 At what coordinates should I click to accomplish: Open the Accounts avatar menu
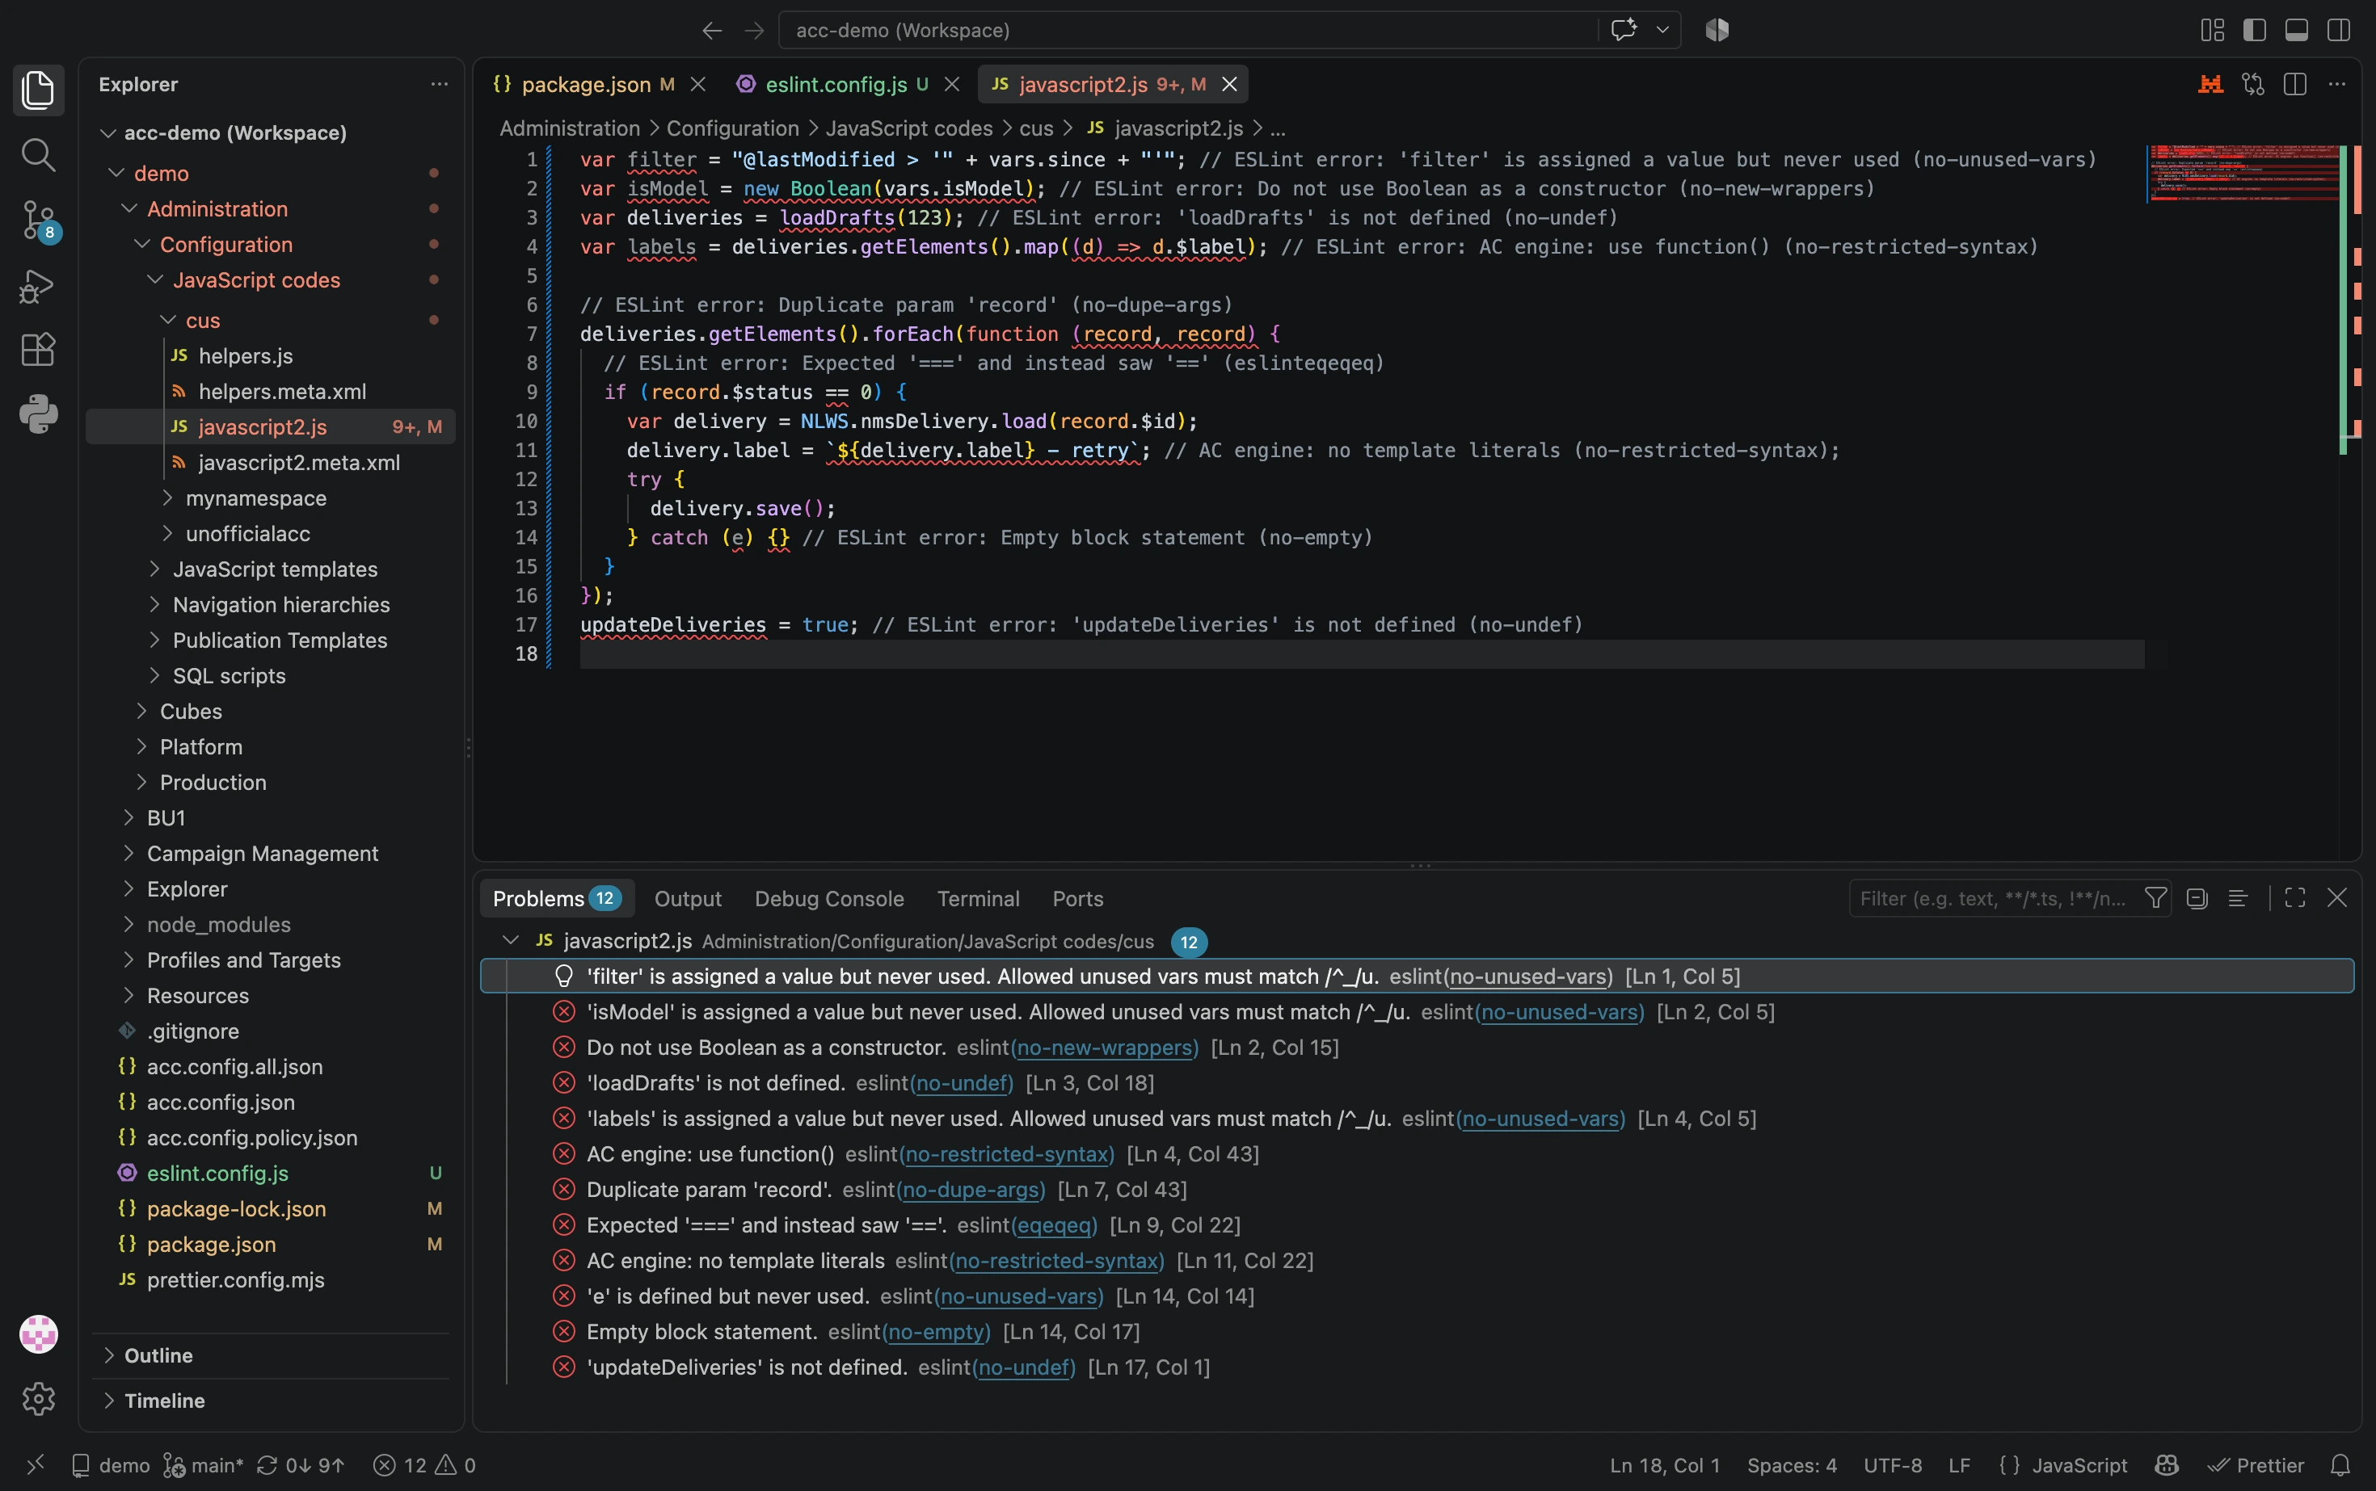point(39,1334)
